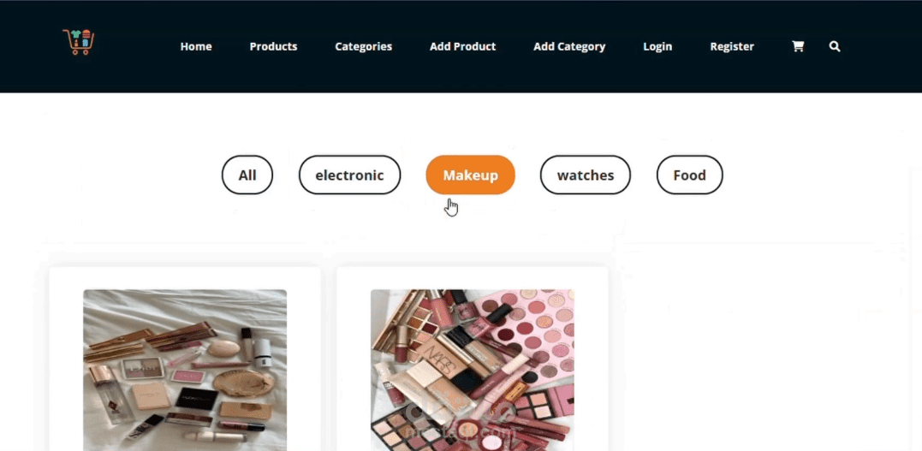Open the cart icon in navbar
The height and width of the screenshot is (451, 922).
(x=797, y=46)
